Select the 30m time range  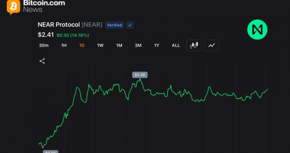[44, 45]
